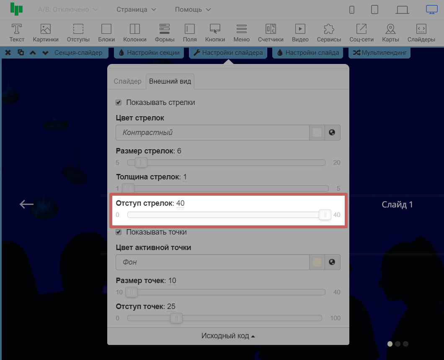Open the 'Помощь' dropdown menu
Screen dimensions: 444x360
pos(193,10)
